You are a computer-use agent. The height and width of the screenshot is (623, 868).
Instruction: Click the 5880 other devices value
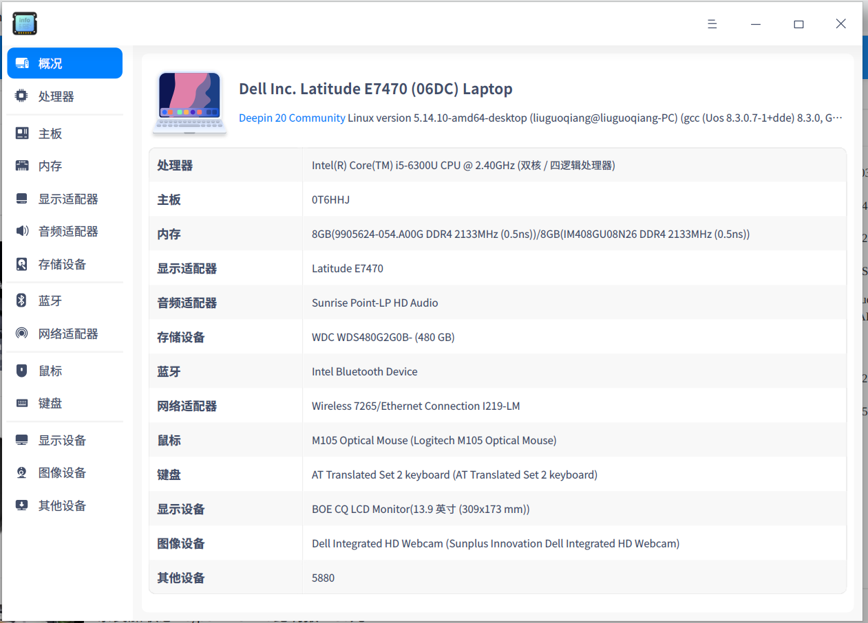coord(324,578)
